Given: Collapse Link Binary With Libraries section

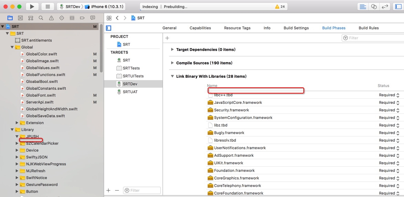Looking at the screenshot, I should click(x=172, y=76).
